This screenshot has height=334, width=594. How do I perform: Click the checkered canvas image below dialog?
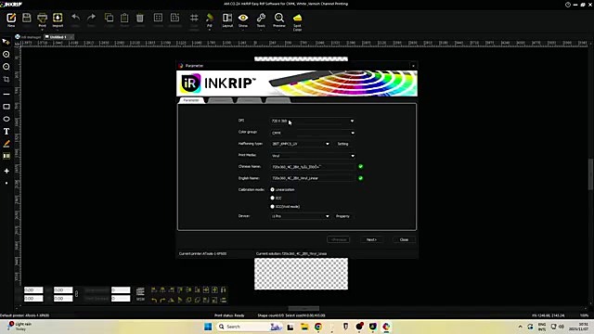click(x=301, y=274)
